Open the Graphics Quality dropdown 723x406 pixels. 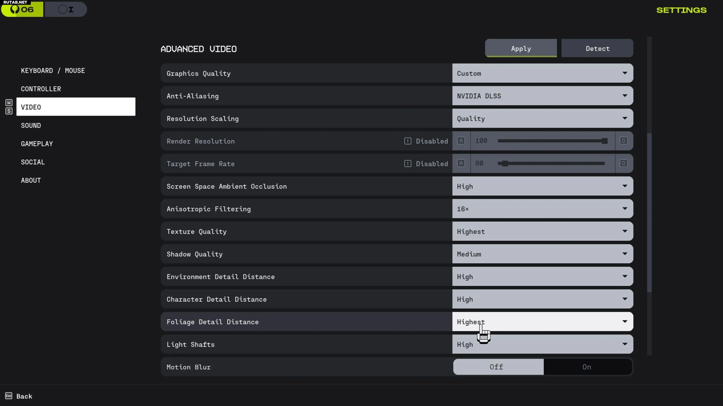coord(542,73)
